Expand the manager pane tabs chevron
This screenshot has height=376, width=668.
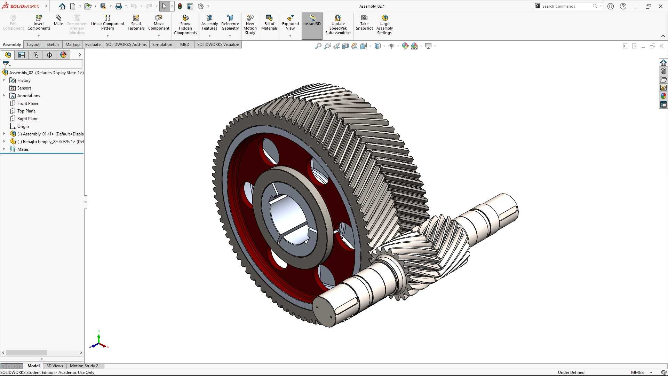pos(80,55)
